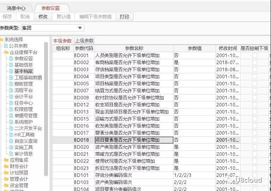Toggle the 是否控制下级 checkbox in BD018 row

pyautogui.click(x=254, y=140)
